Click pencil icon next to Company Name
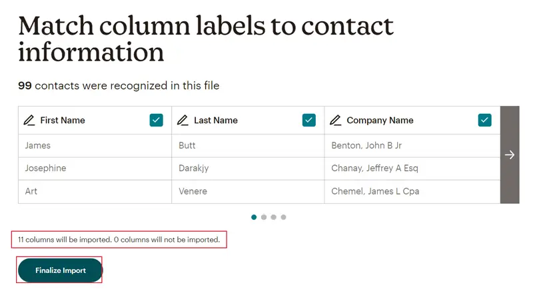The width and height of the screenshot is (533, 295). point(336,121)
